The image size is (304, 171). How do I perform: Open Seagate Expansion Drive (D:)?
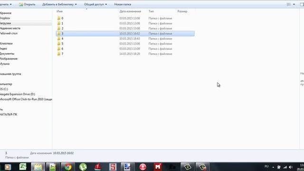pyautogui.click(x=18, y=94)
